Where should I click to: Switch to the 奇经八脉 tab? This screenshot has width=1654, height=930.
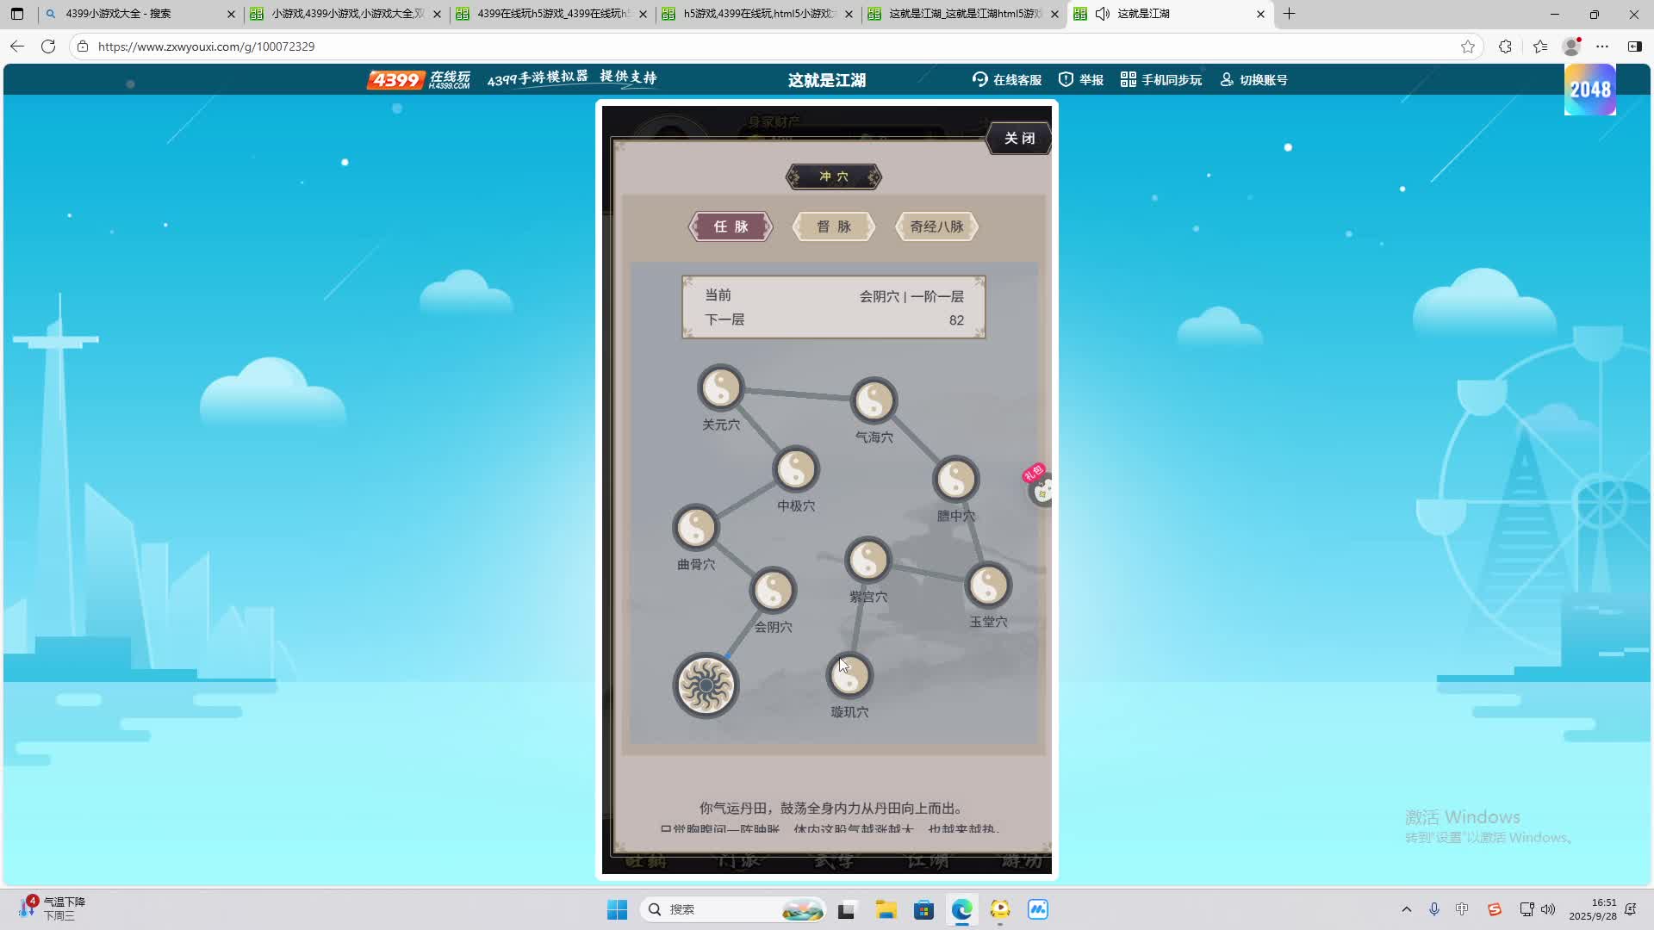click(936, 226)
